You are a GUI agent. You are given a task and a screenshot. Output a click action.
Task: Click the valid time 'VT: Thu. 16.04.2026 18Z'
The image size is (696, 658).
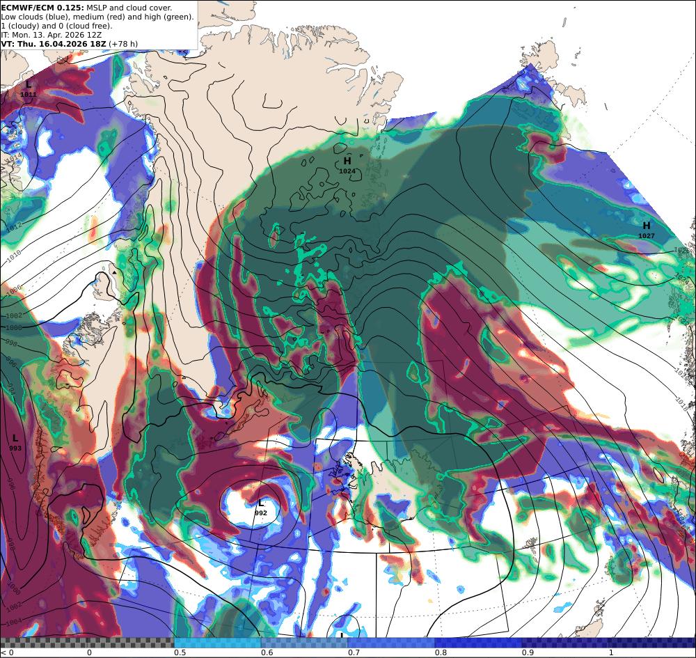click(x=54, y=44)
